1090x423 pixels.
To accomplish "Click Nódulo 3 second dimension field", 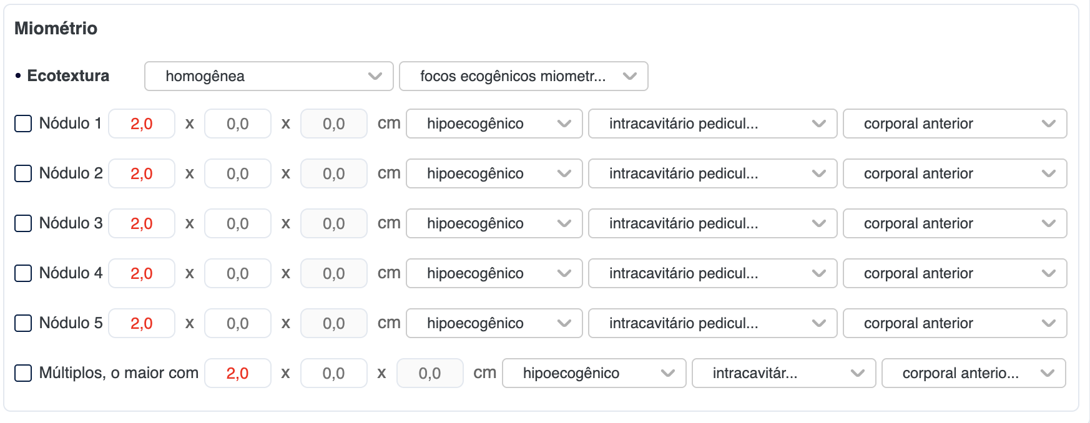I will [238, 223].
